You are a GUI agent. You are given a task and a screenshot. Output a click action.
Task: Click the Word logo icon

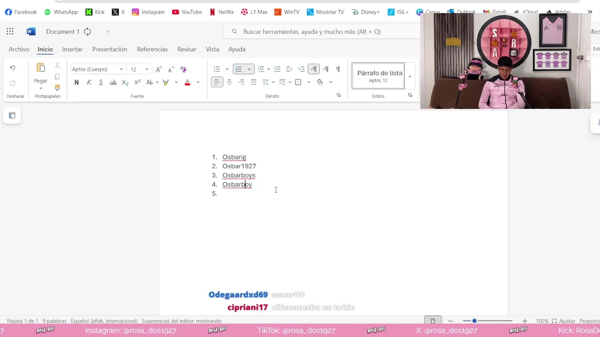[x=31, y=31]
